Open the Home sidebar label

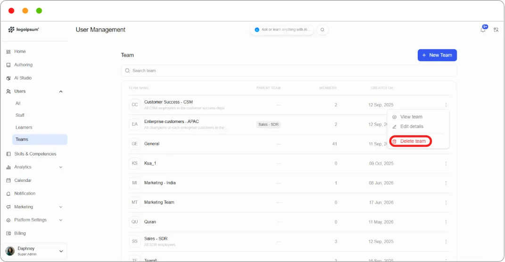[x=20, y=51]
